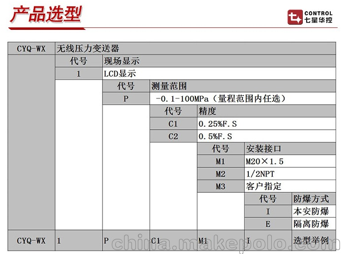Select code M1 beside M20×1.5
Image resolution: width=342 pixels, height=254 pixels.
[x=221, y=162]
